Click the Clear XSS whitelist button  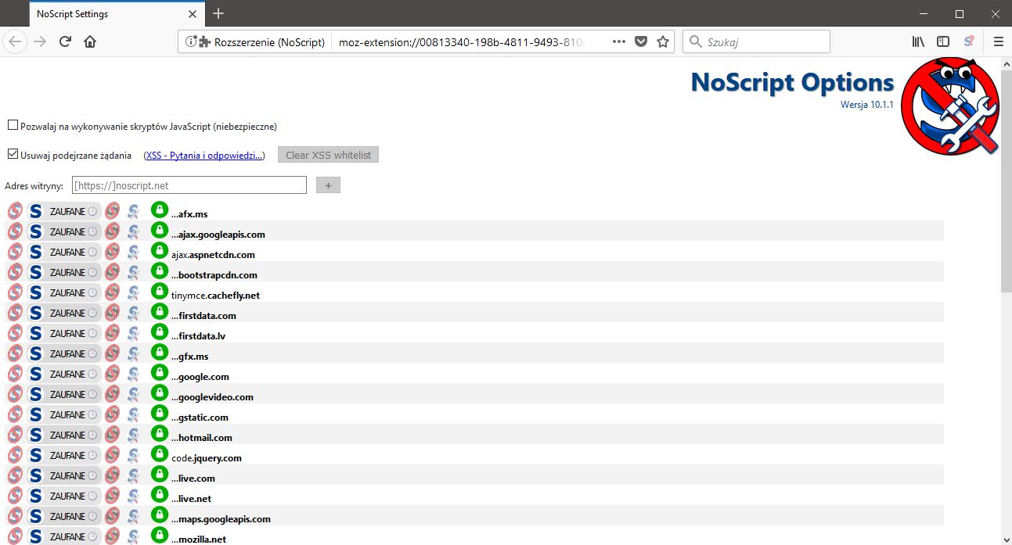[328, 155]
